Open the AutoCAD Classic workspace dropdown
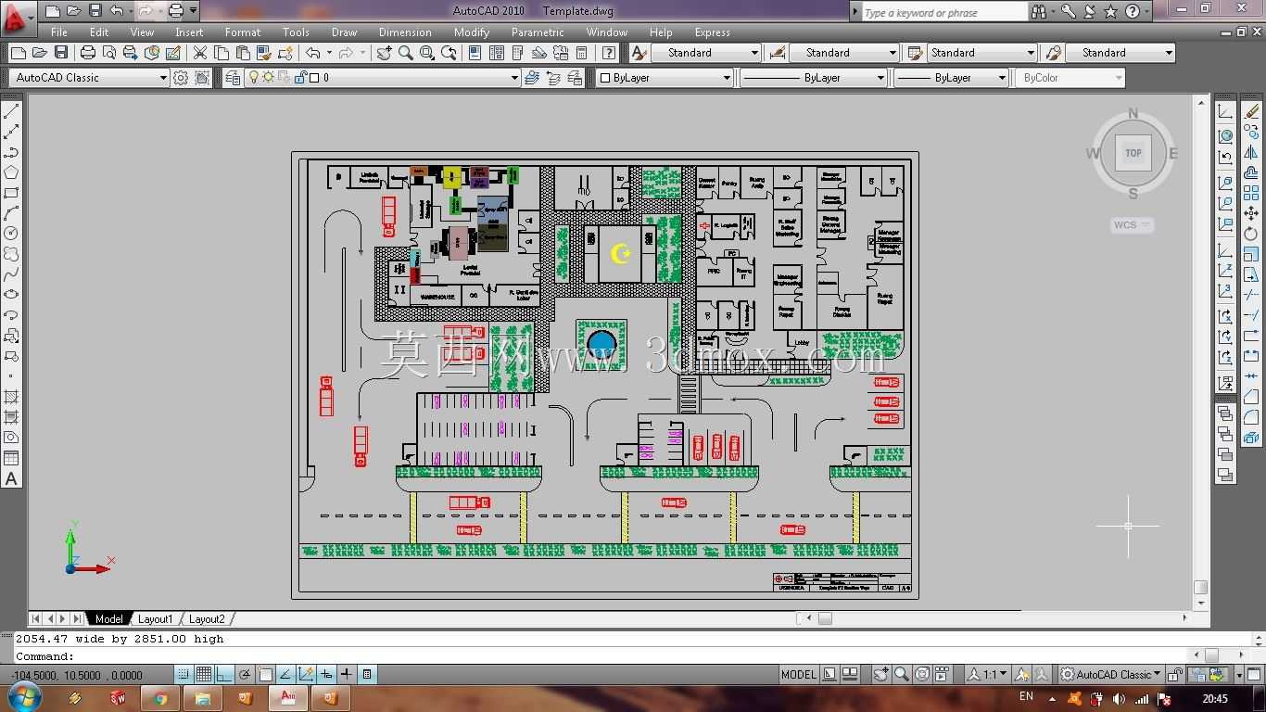This screenshot has width=1266, height=712. point(88,78)
